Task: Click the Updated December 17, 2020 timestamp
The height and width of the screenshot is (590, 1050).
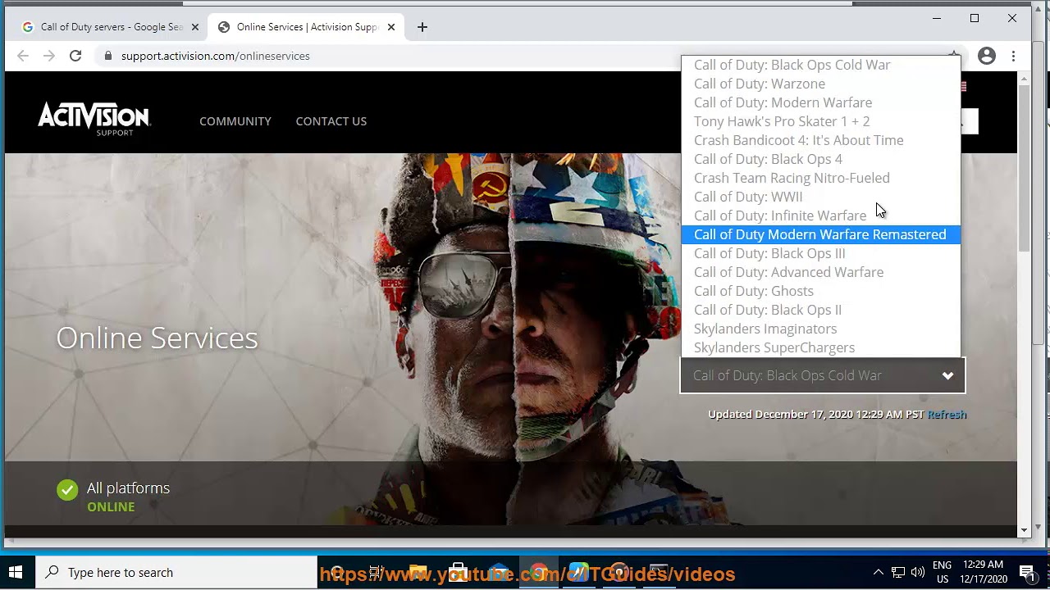Action: click(x=816, y=415)
